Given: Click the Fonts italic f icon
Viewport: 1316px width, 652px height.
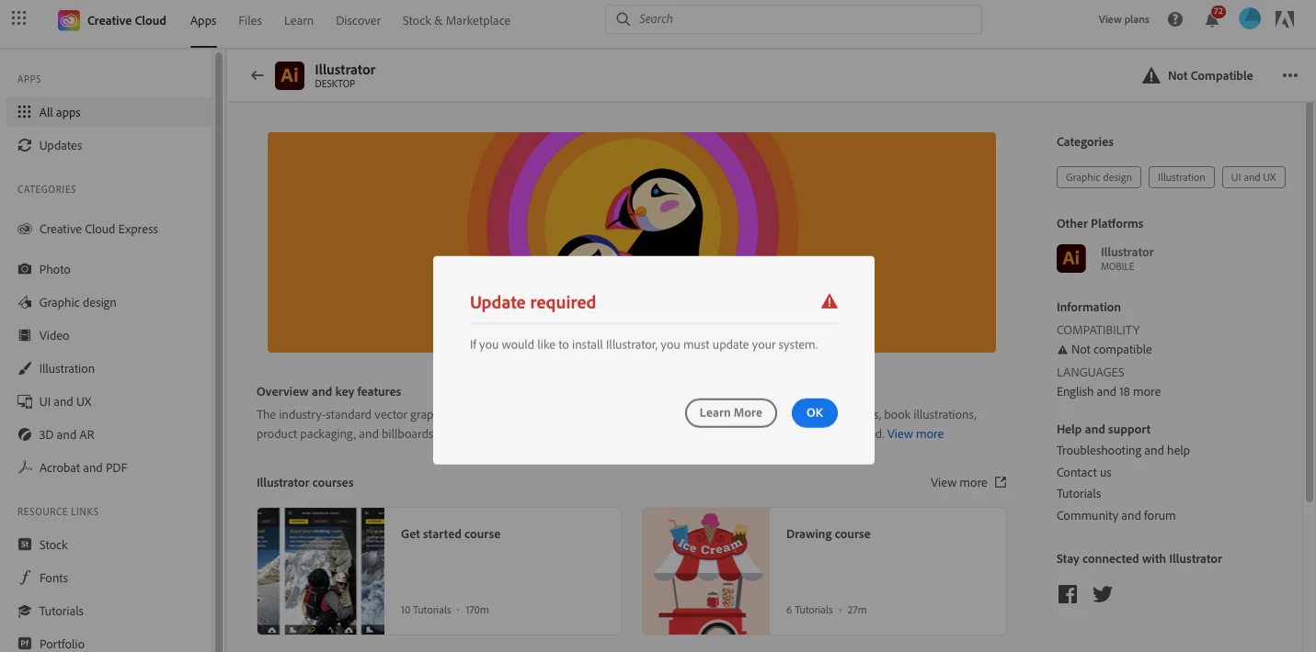Looking at the screenshot, I should coord(25,578).
